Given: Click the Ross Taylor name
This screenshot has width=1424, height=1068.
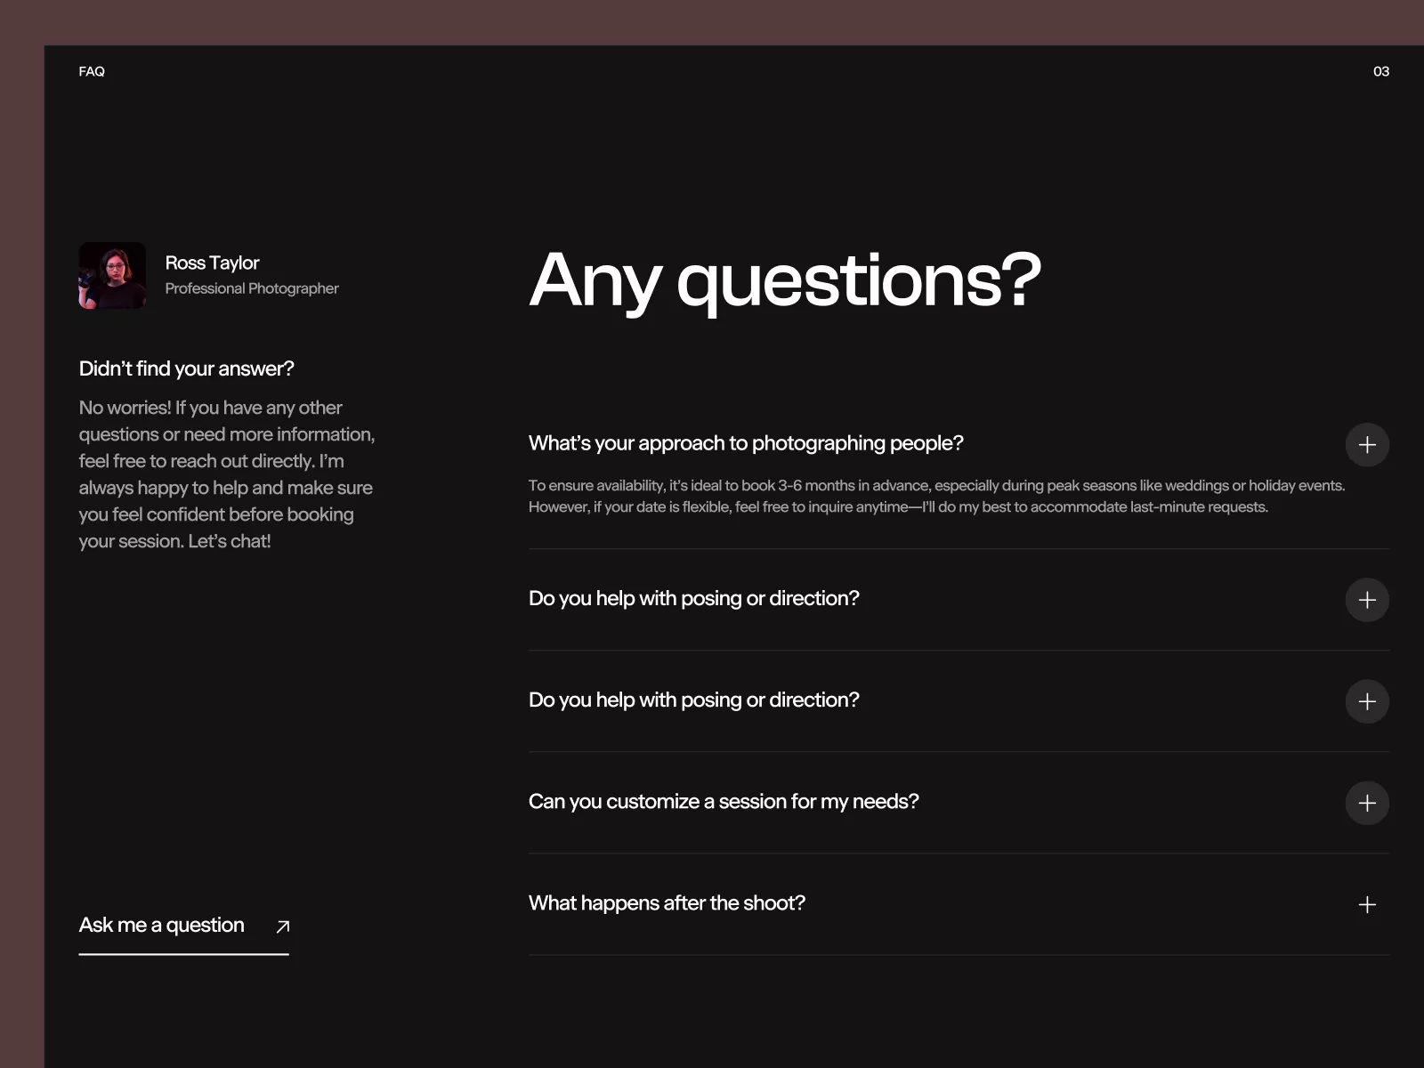Looking at the screenshot, I should point(212,263).
